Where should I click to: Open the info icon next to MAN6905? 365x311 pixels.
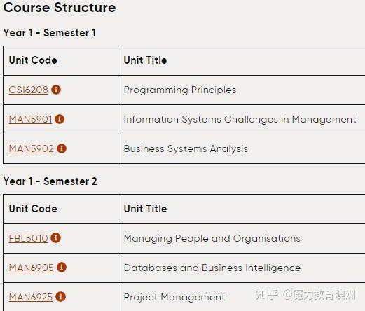(62, 268)
